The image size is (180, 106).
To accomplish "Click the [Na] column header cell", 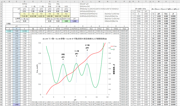I will (x=124, y=29).
